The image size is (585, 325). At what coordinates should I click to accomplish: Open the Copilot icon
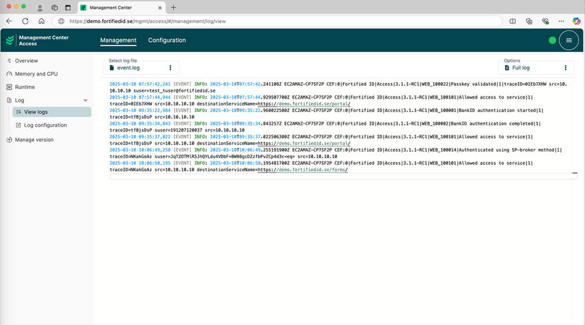point(577,21)
